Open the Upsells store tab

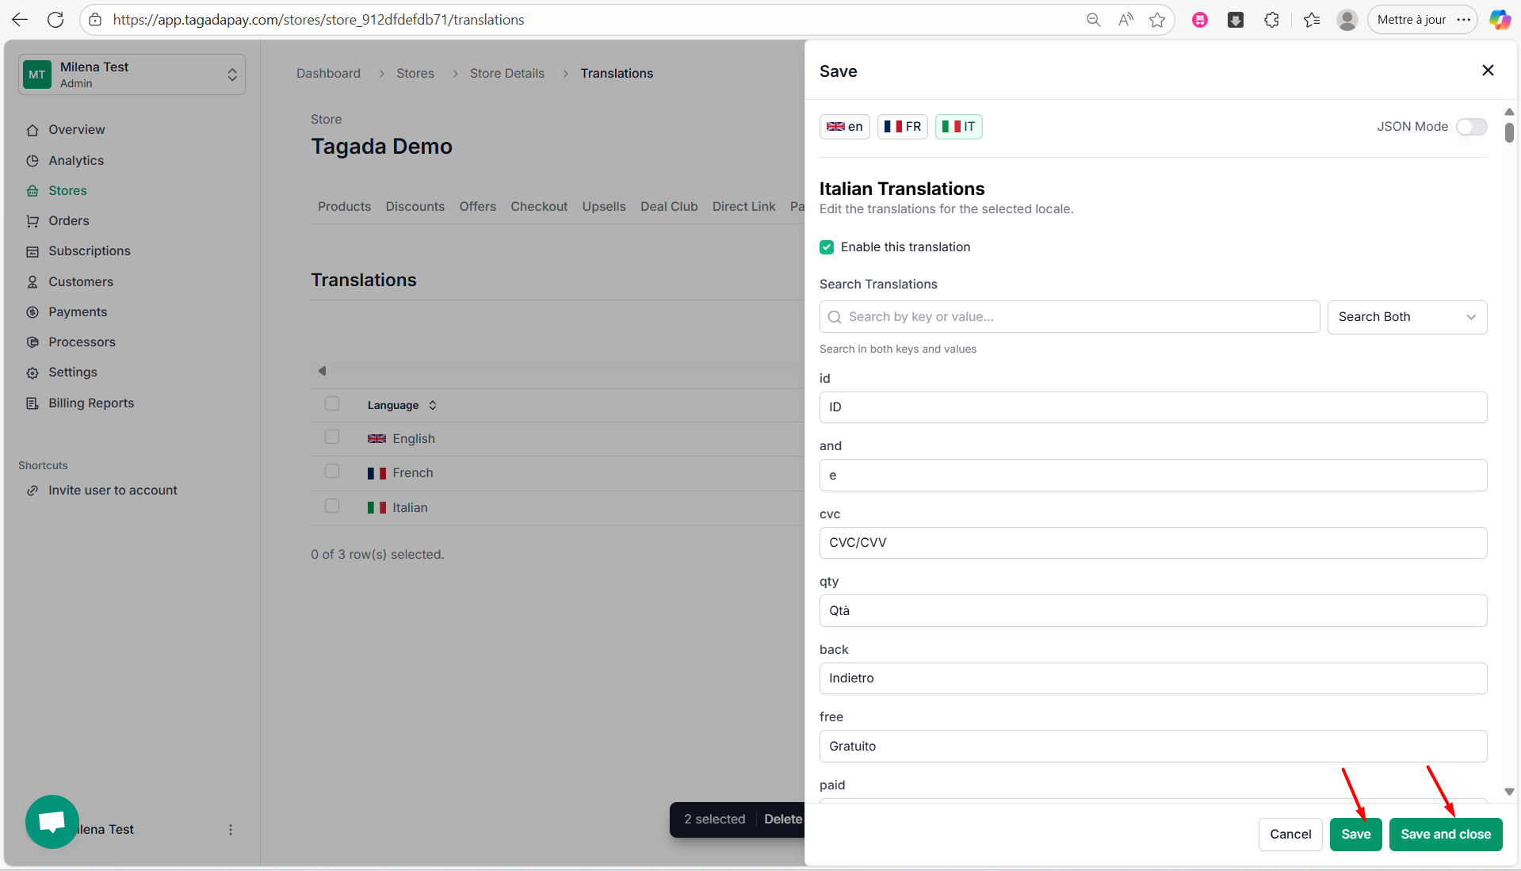tap(604, 206)
